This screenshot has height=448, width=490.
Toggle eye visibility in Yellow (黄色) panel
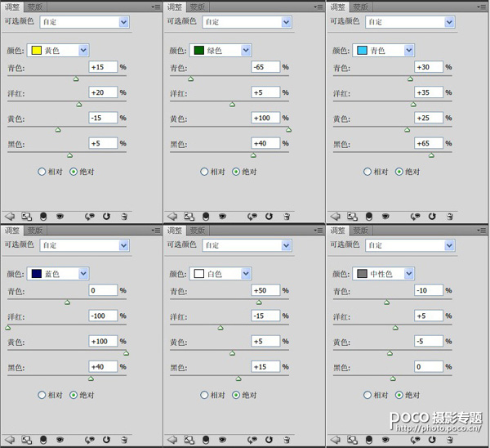(60, 216)
